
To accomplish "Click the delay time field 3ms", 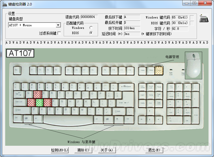I will [x=132, y=34].
